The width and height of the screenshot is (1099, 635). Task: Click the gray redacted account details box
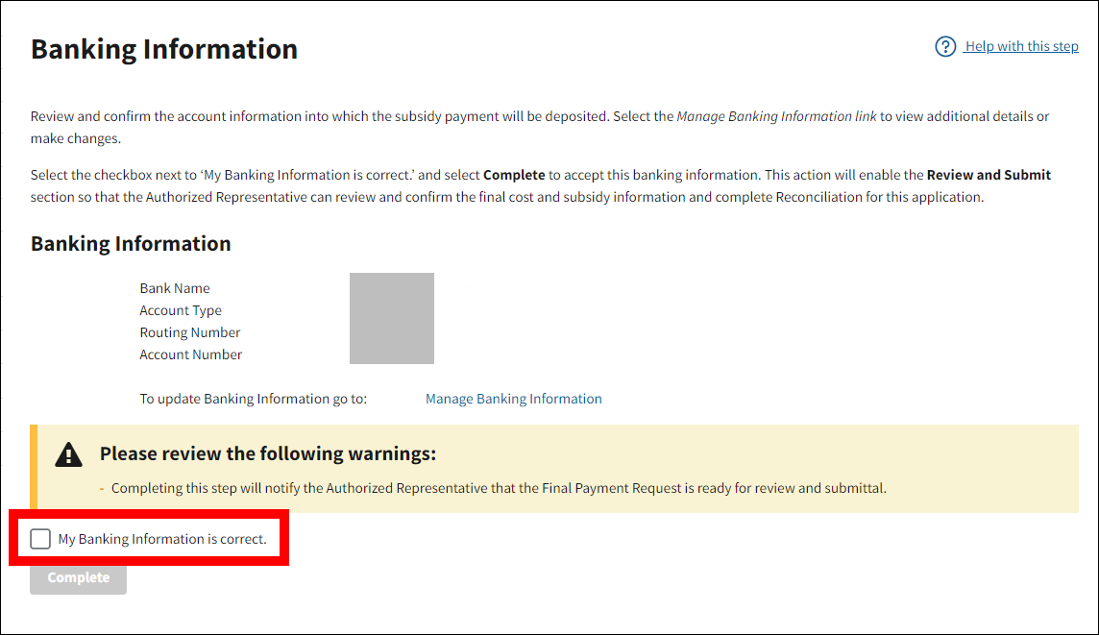tap(392, 318)
